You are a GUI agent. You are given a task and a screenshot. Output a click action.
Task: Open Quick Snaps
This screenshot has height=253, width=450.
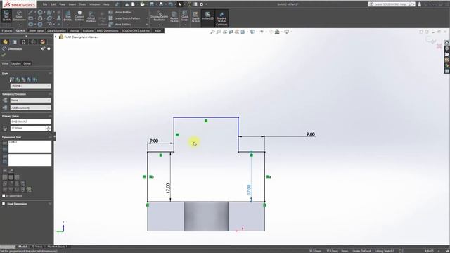[185, 16]
